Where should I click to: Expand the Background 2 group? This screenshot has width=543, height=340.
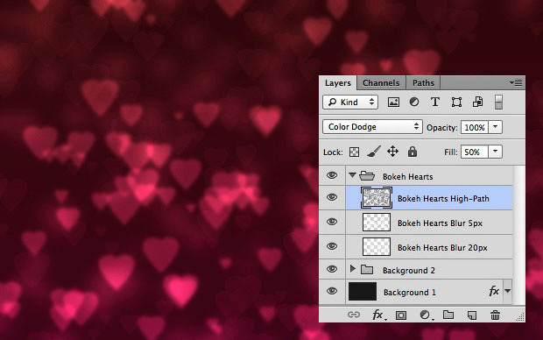point(353,269)
